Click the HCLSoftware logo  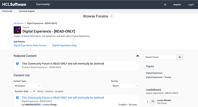pos(14,4)
